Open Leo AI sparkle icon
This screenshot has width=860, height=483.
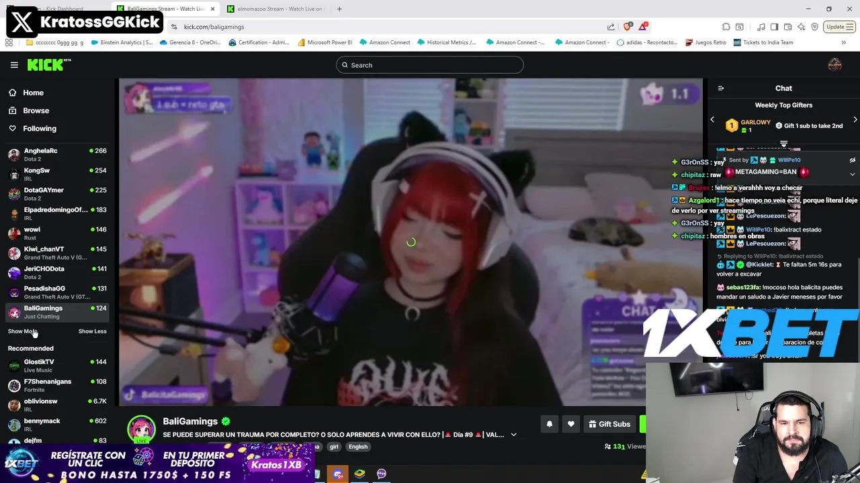pyautogui.click(x=801, y=27)
